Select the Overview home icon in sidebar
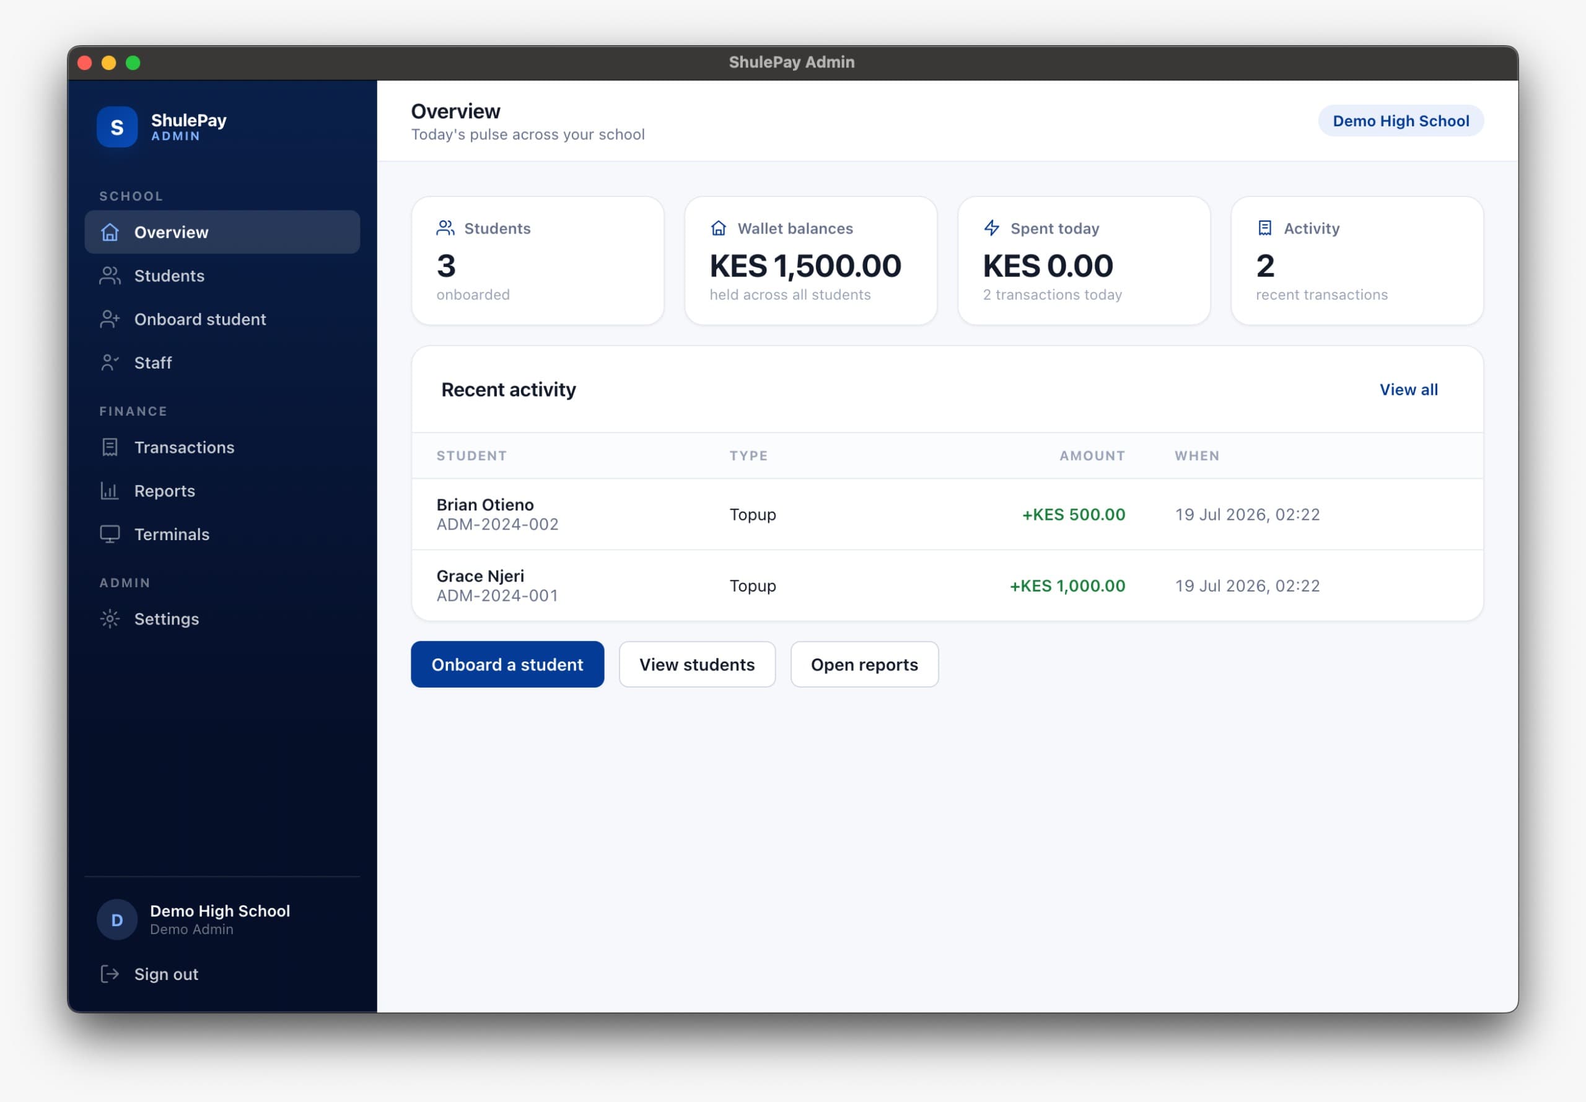The width and height of the screenshot is (1586, 1102). pyautogui.click(x=110, y=232)
